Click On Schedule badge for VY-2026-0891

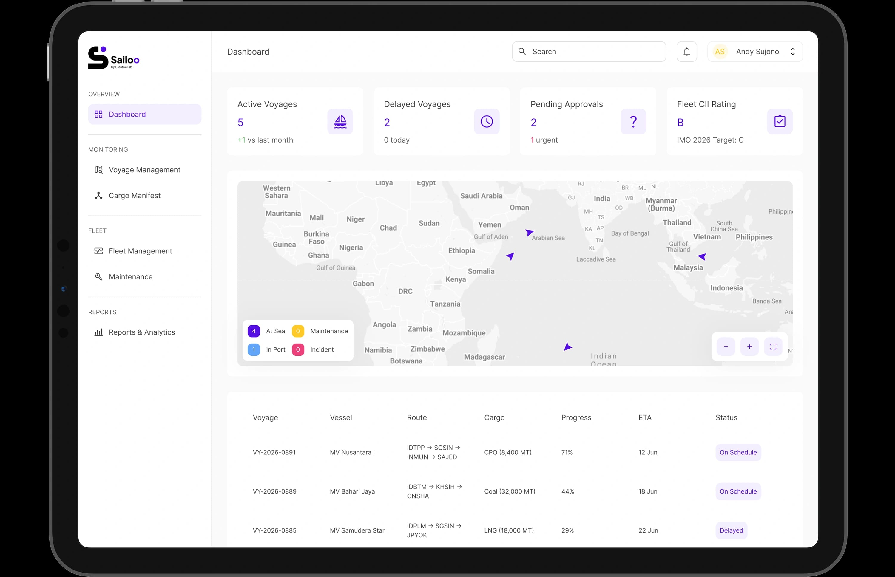coord(738,452)
